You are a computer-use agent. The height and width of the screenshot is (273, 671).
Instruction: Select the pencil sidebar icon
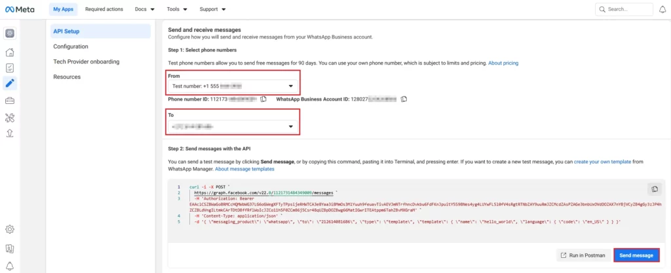[10, 83]
